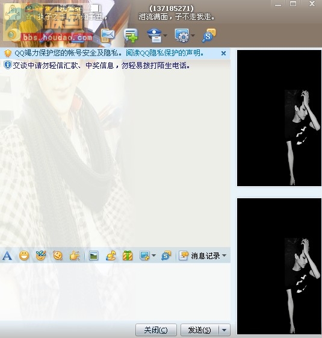This screenshot has height=338, width=322.
Task: Expand the send options dropdown arrow
Action: [x=224, y=330]
